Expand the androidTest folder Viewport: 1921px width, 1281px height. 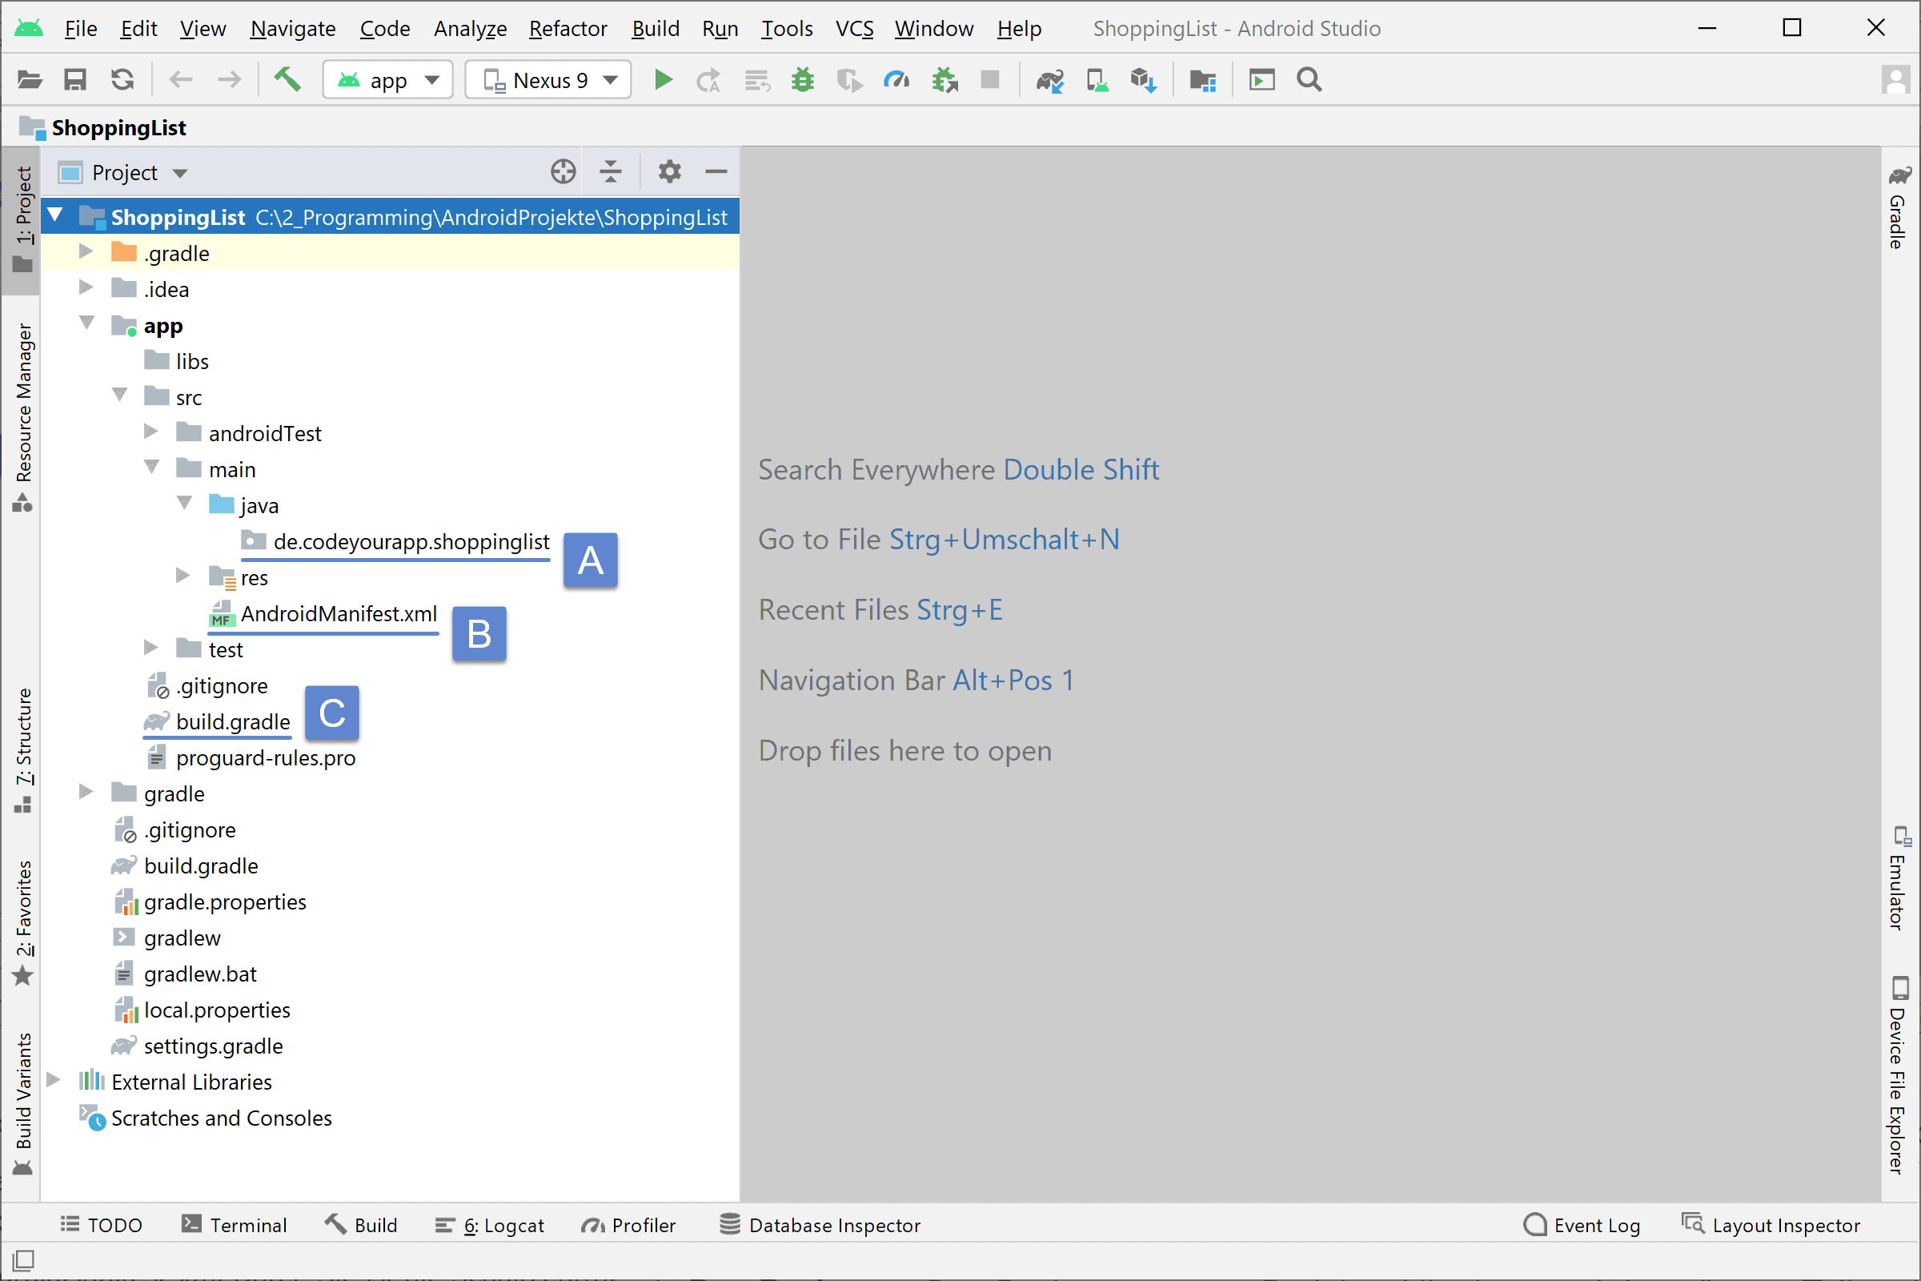(x=151, y=432)
